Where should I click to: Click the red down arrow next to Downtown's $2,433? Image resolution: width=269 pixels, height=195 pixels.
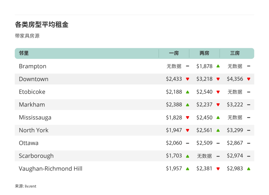188,79
